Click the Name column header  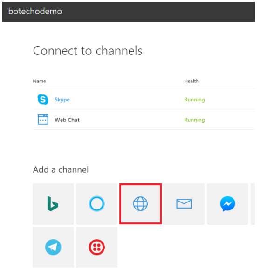click(39, 81)
